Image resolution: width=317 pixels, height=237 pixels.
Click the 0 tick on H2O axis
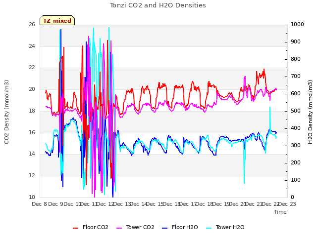pyautogui.click(x=292, y=197)
